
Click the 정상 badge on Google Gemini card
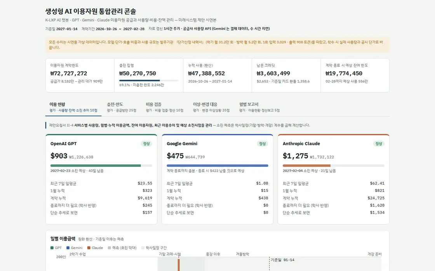(x=263, y=144)
